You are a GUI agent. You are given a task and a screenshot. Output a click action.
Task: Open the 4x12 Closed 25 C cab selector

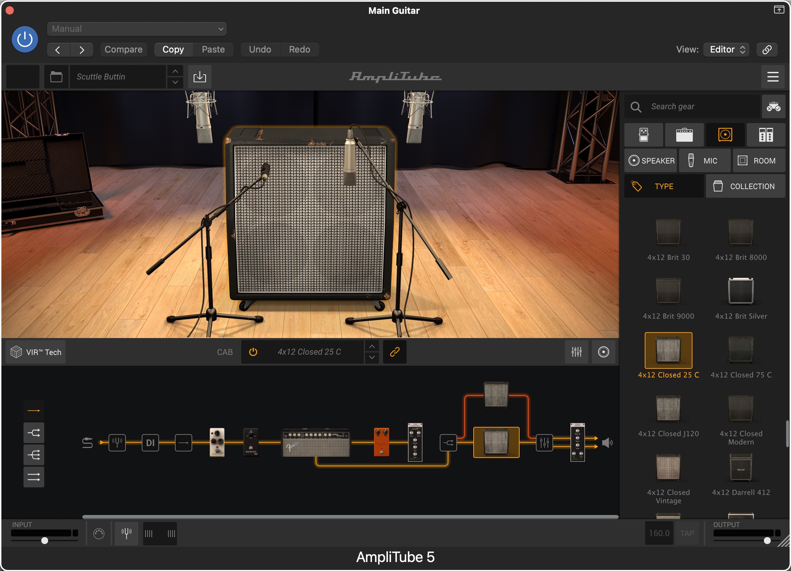(x=309, y=352)
